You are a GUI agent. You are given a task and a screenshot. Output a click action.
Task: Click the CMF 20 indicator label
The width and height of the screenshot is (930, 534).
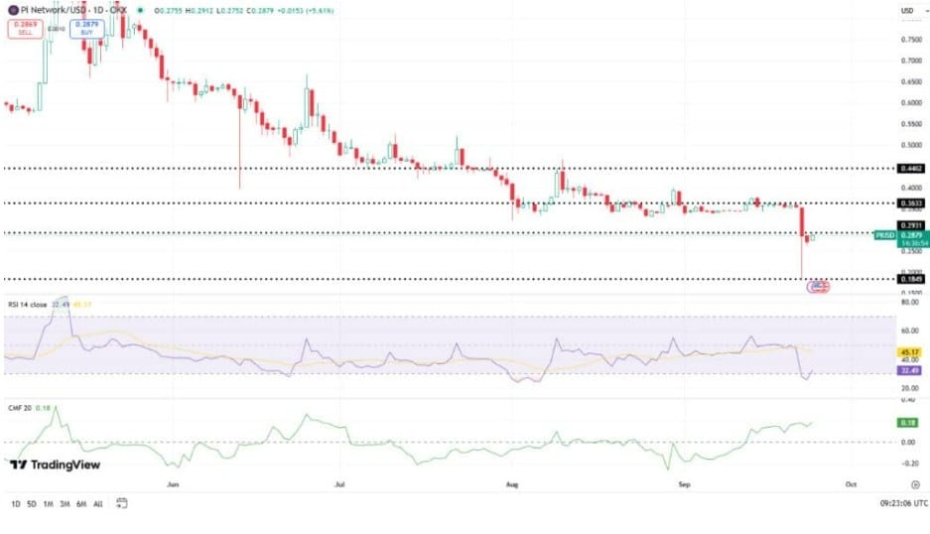20,408
